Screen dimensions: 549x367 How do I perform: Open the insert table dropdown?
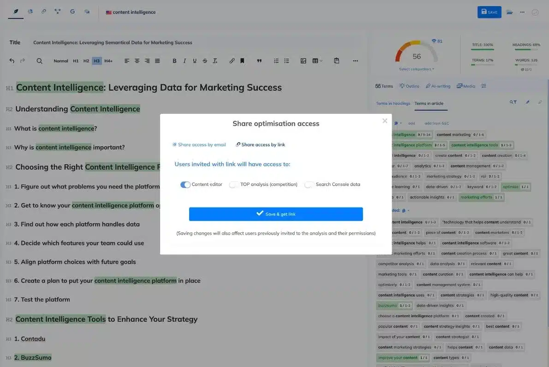[x=317, y=61]
